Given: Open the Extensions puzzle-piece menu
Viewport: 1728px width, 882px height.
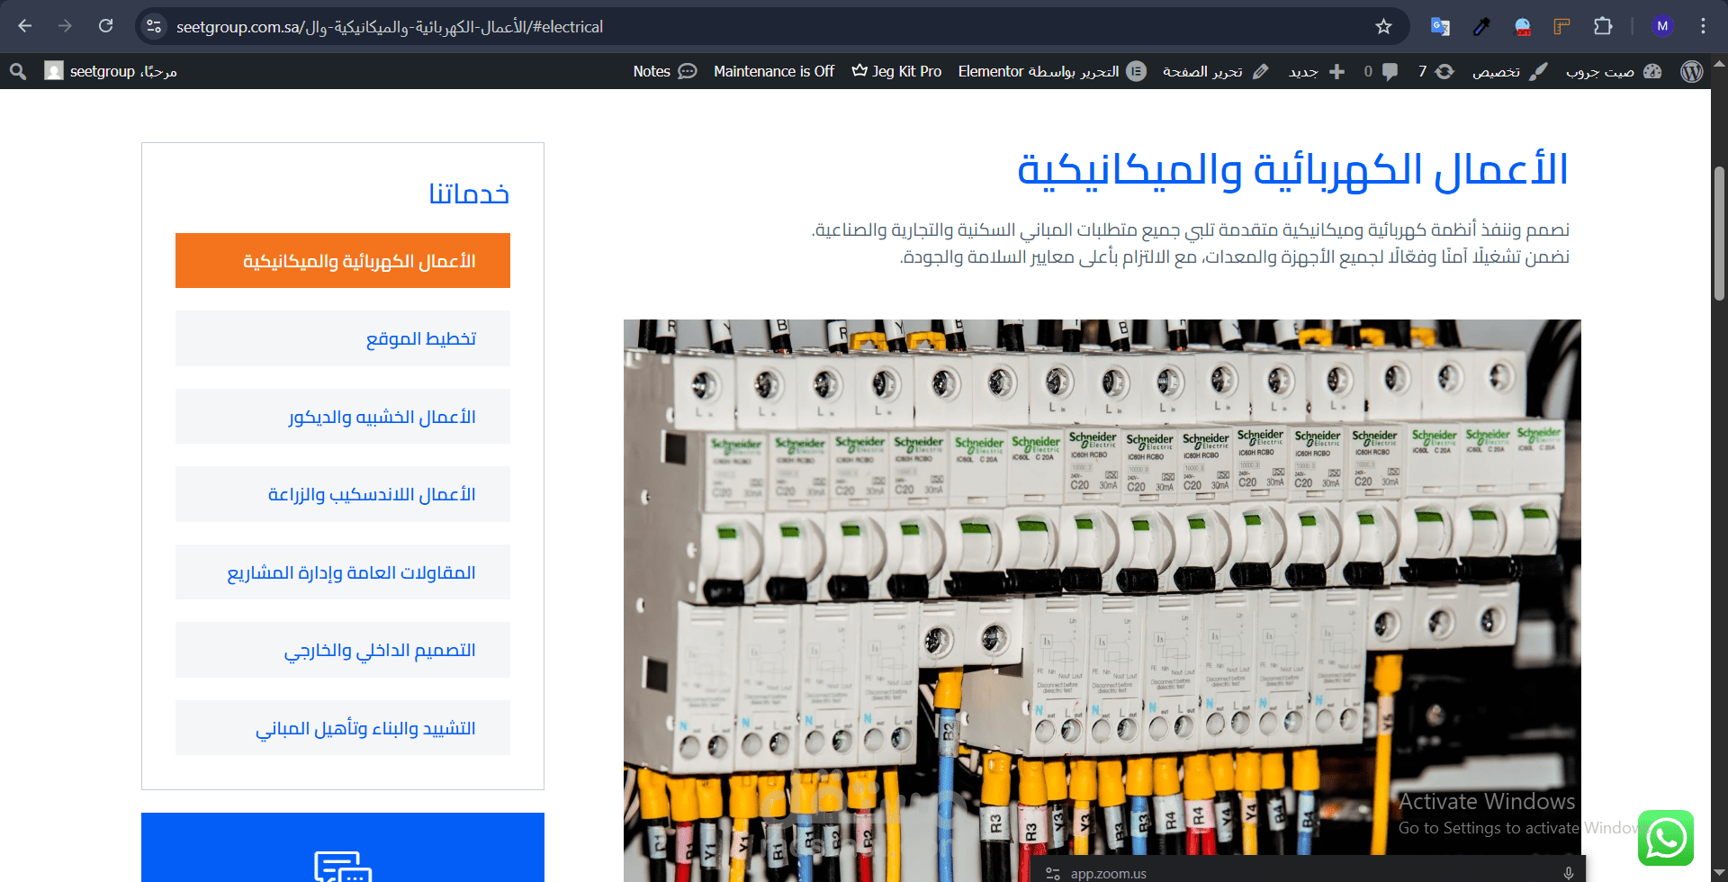Looking at the screenshot, I should point(1603,27).
